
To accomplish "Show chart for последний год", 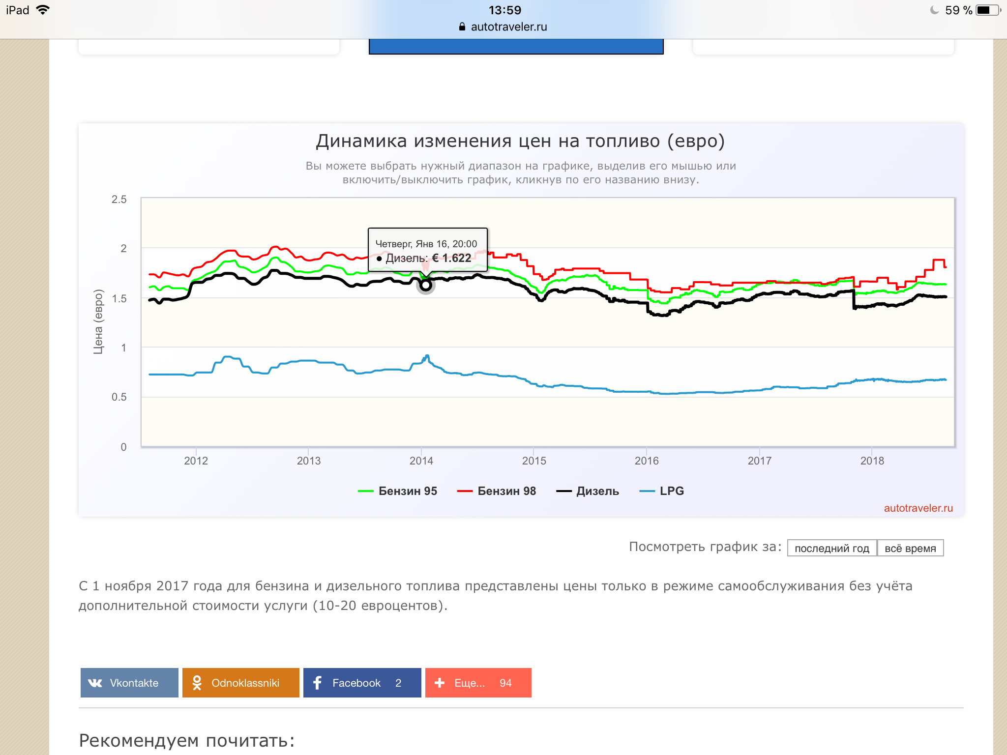I will 831,548.
